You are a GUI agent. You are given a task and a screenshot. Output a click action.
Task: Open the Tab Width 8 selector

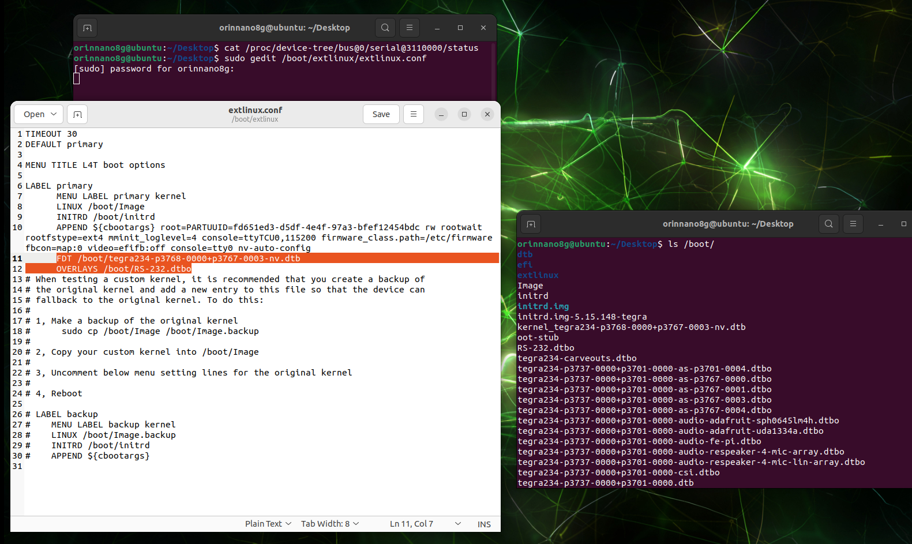click(x=330, y=524)
